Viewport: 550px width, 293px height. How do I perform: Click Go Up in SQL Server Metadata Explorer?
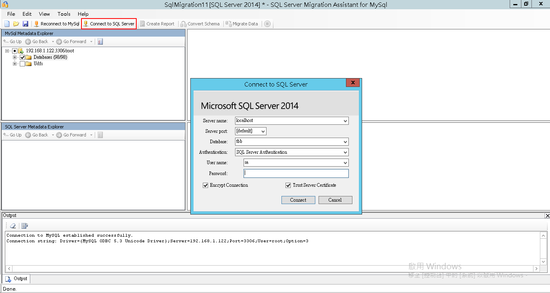pyautogui.click(x=12, y=135)
